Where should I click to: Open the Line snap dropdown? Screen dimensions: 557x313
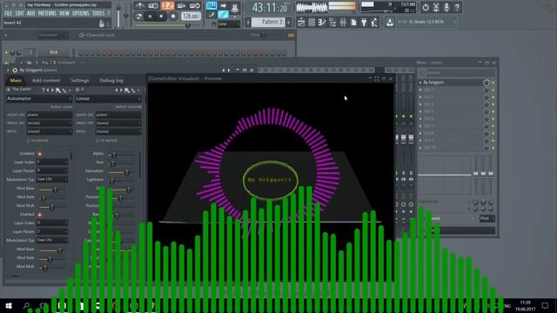tap(229, 23)
